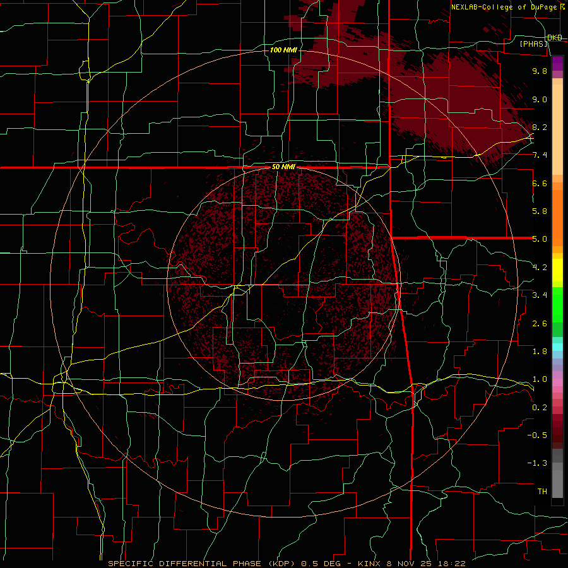Click the 6.6 scale label
This screenshot has width=568, height=568.
(540, 183)
